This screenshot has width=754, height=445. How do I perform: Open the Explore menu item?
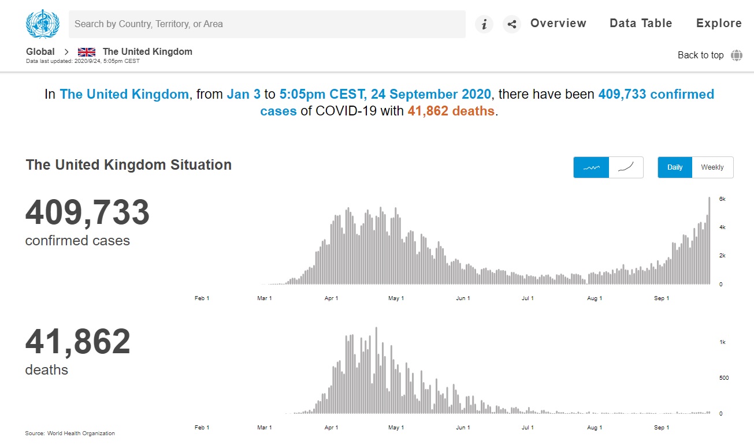[x=719, y=24]
